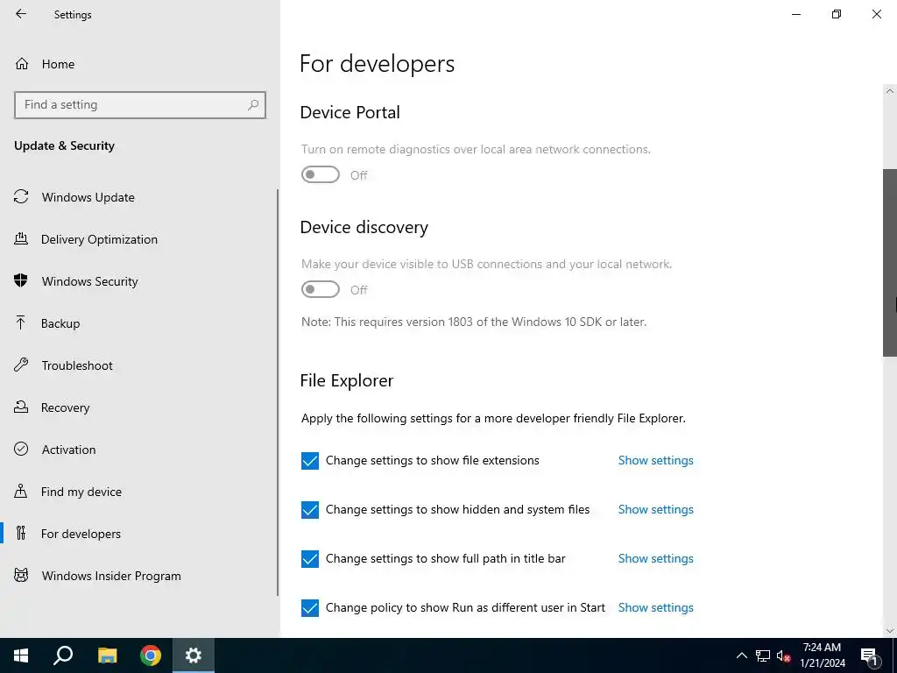Click the main page vertical scrollbar thumb
Viewport: 897px width, 673px height.
[x=890, y=263]
